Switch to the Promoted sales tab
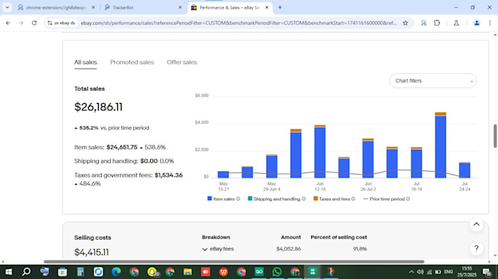Image resolution: width=498 pixels, height=279 pixels. (132, 62)
